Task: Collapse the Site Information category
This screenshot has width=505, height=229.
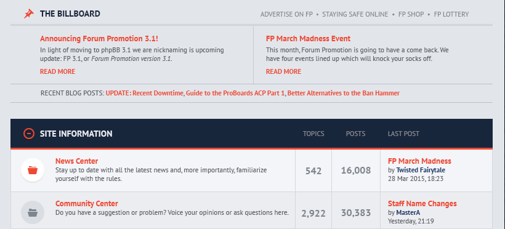Action: (29, 134)
